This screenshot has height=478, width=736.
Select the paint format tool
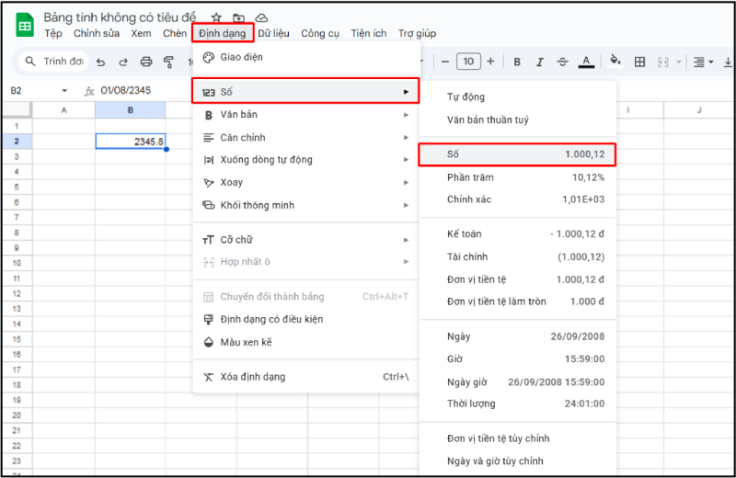[x=168, y=62]
